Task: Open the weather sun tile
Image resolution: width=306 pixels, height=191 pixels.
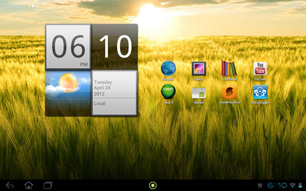Action: (x=68, y=93)
